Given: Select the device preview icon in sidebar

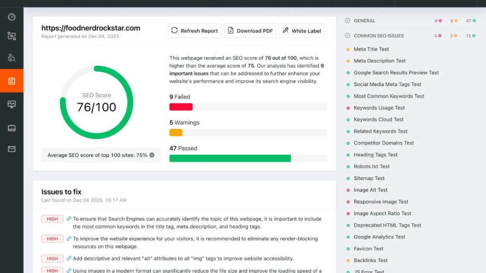Looking at the screenshot, I should 12,127.
